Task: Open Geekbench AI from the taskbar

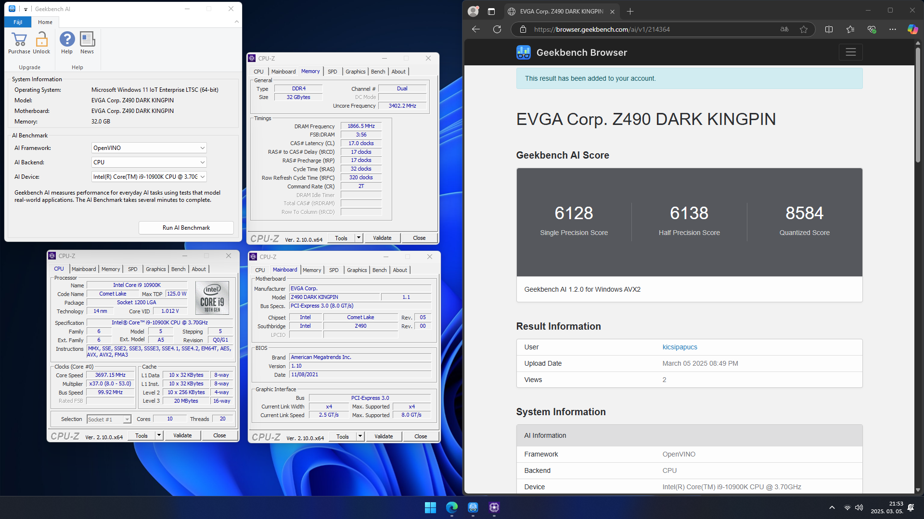Action: coord(473,507)
